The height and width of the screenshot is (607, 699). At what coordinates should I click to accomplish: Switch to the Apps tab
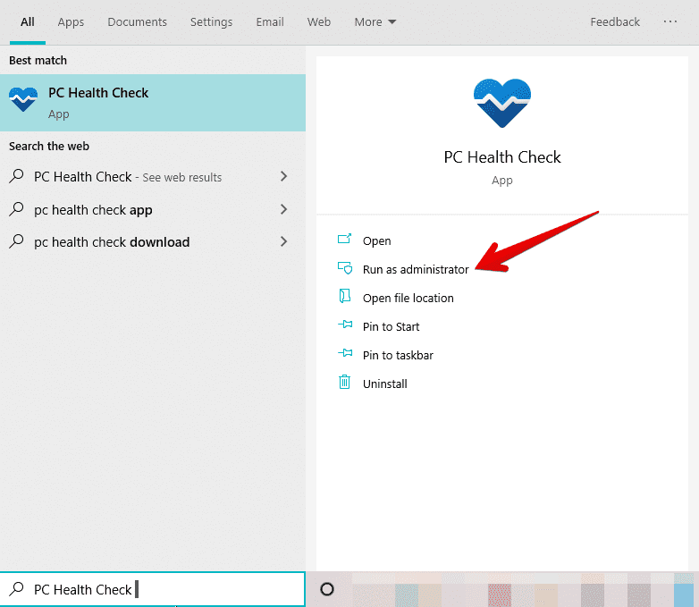71,21
